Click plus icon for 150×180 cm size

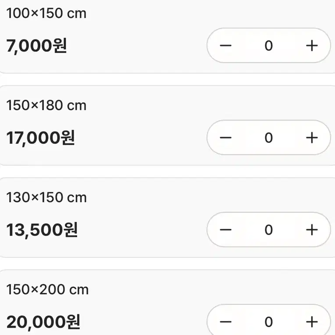pos(312,138)
